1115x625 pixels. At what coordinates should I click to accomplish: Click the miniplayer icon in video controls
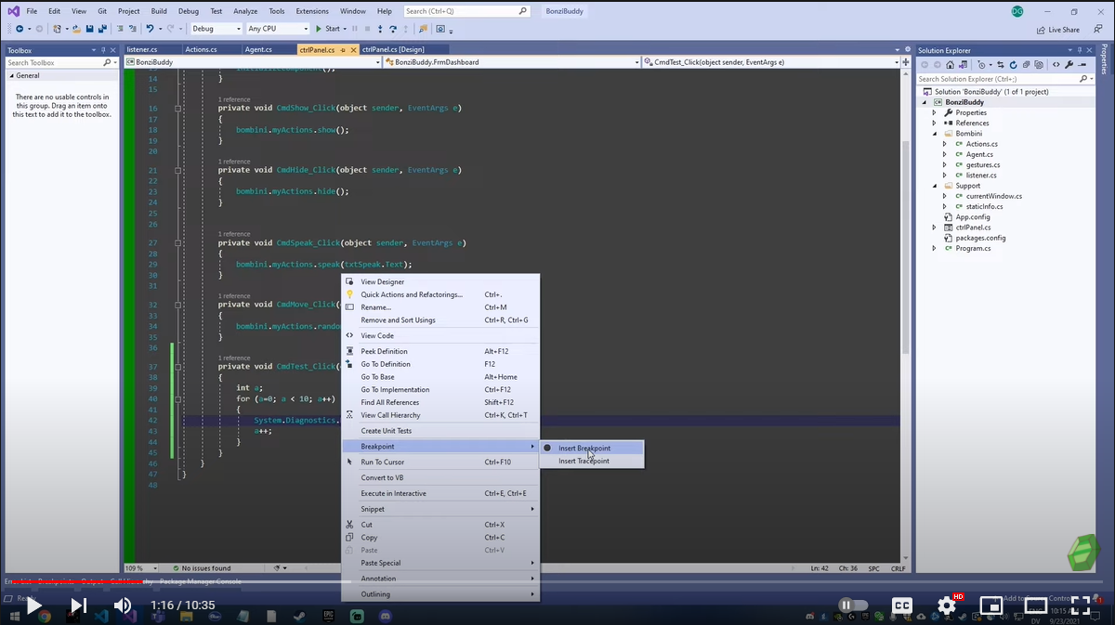(x=991, y=605)
